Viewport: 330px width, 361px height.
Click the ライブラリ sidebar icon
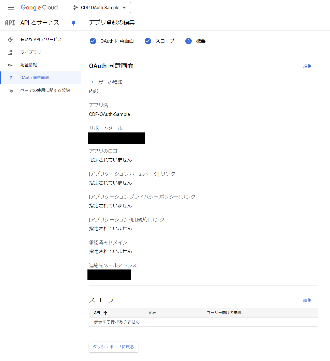(10, 52)
